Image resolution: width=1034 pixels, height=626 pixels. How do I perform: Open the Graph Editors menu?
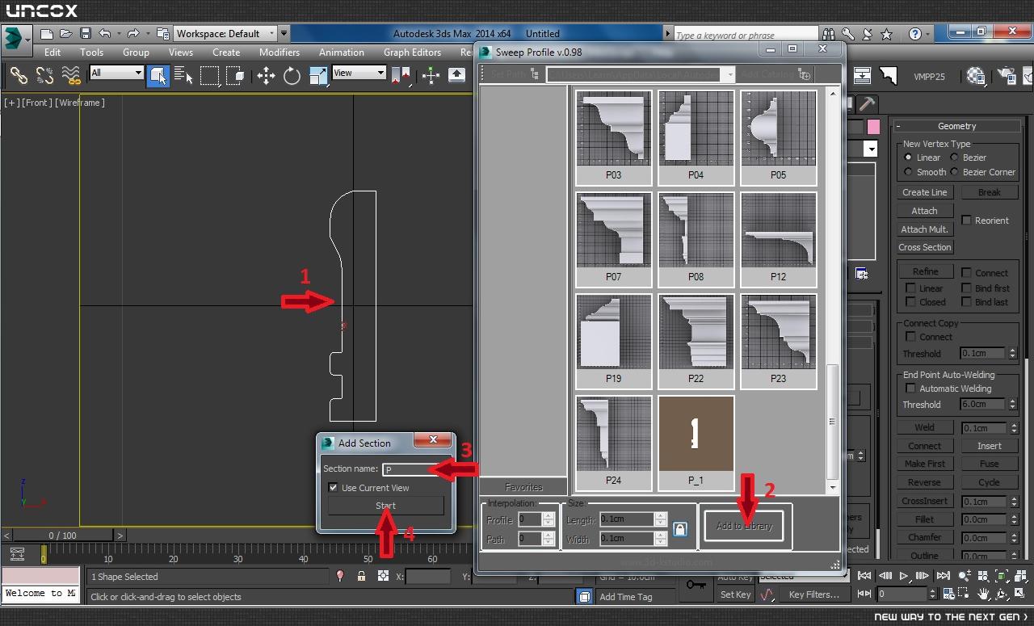point(412,53)
